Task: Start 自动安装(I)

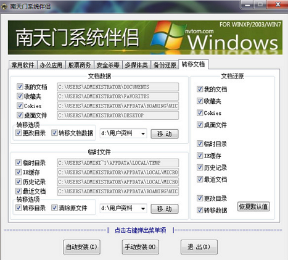Action: click(81, 247)
